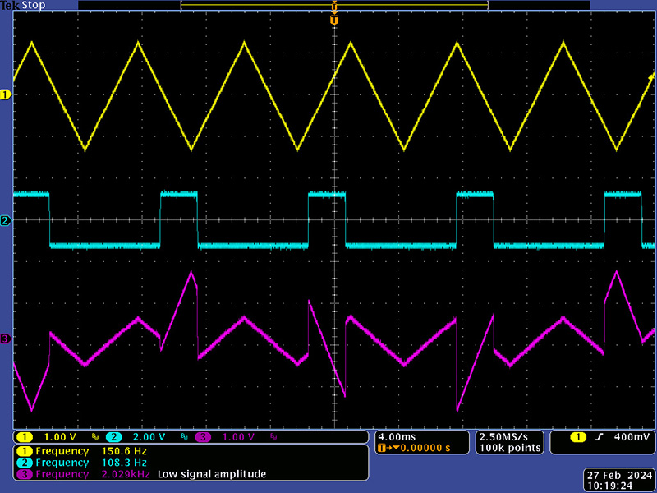Viewport: 657px width, 493px height.
Task: Click the magenta channel 3 ground marker
Action: point(6,339)
